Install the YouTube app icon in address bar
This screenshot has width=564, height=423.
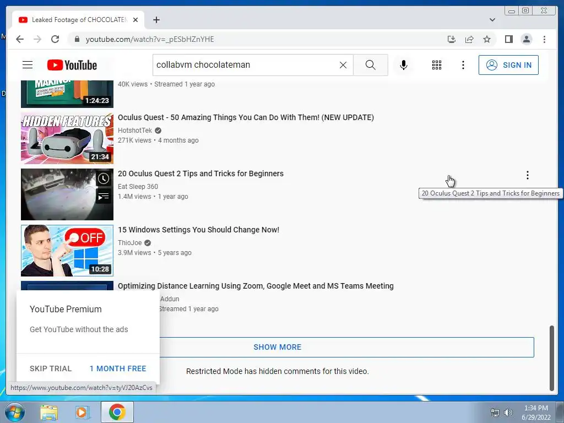click(452, 39)
